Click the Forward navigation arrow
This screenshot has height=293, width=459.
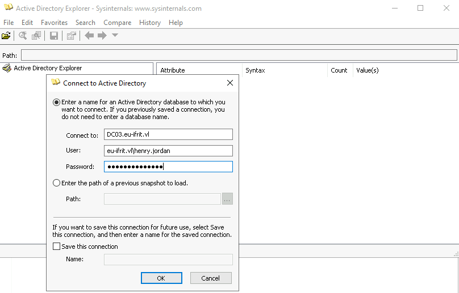coord(102,36)
